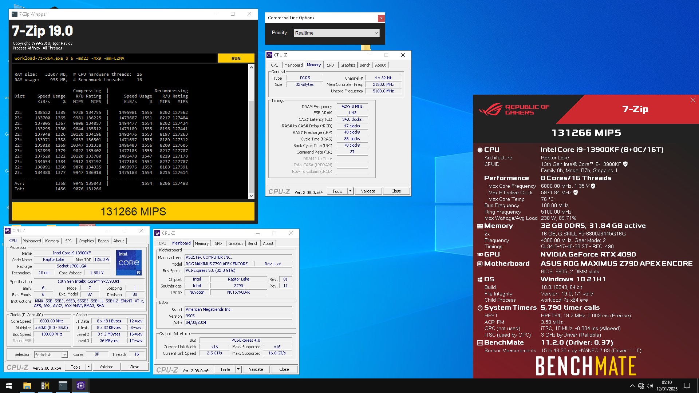
Task: Click the CAS# Latency 34.0 clocks value
Action: [352, 119]
